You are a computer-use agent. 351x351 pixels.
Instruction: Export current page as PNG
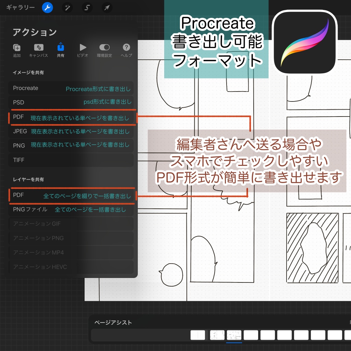pos(71,145)
